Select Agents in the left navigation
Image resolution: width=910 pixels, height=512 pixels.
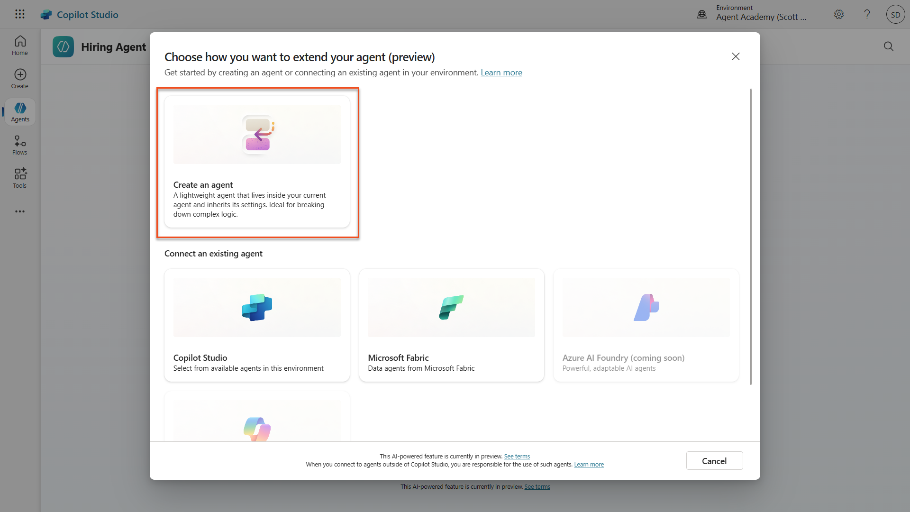[20, 112]
